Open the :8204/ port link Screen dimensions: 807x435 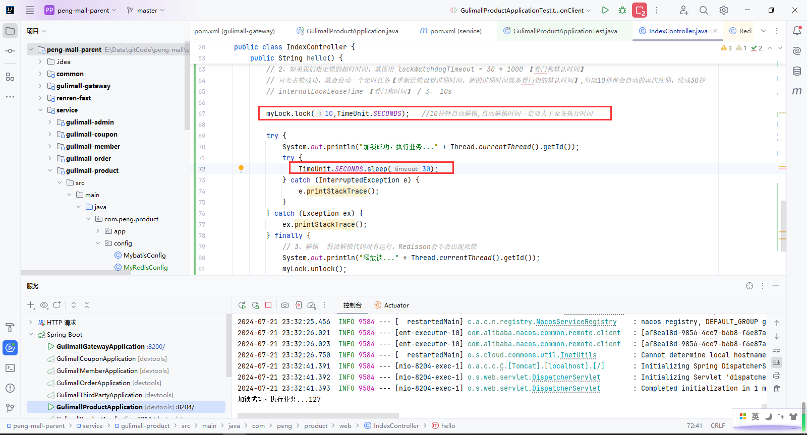(185, 407)
